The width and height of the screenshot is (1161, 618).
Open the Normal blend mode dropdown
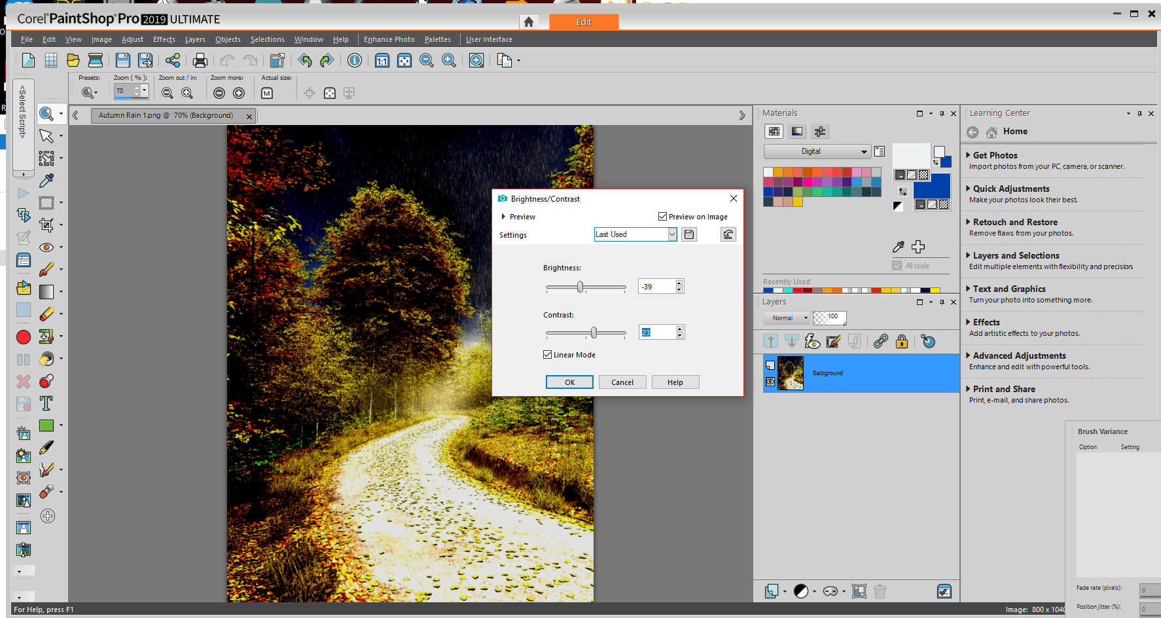coord(787,318)
